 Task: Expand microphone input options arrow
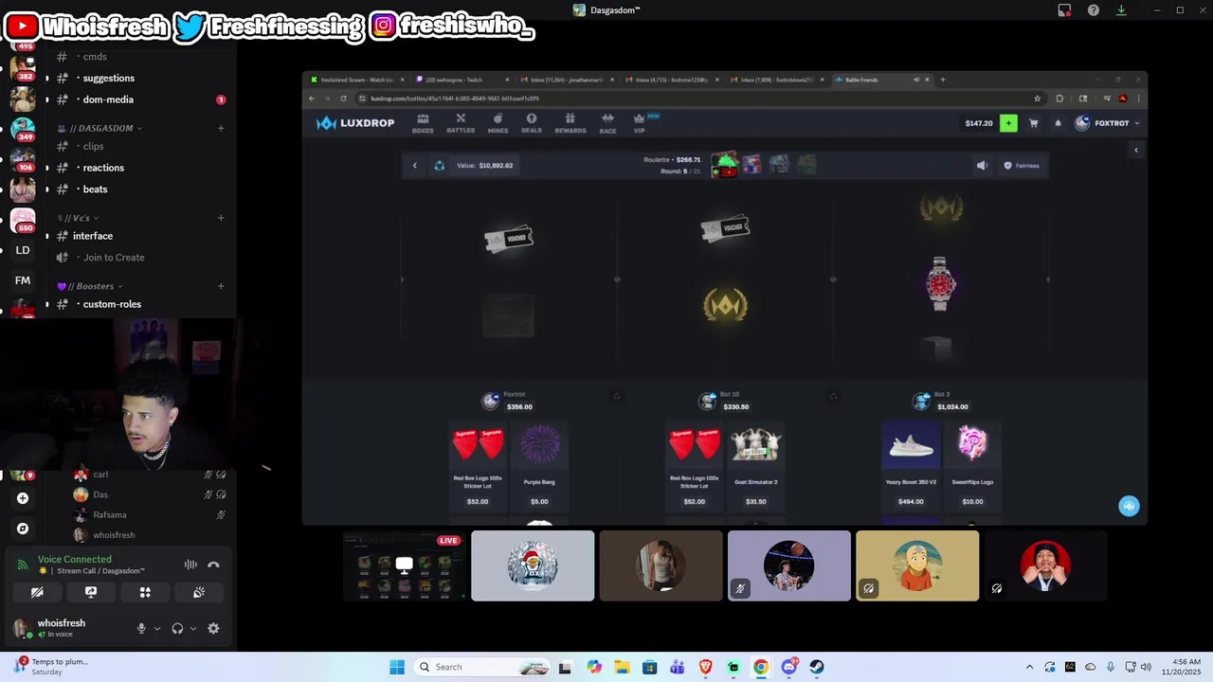pos(157,628)
